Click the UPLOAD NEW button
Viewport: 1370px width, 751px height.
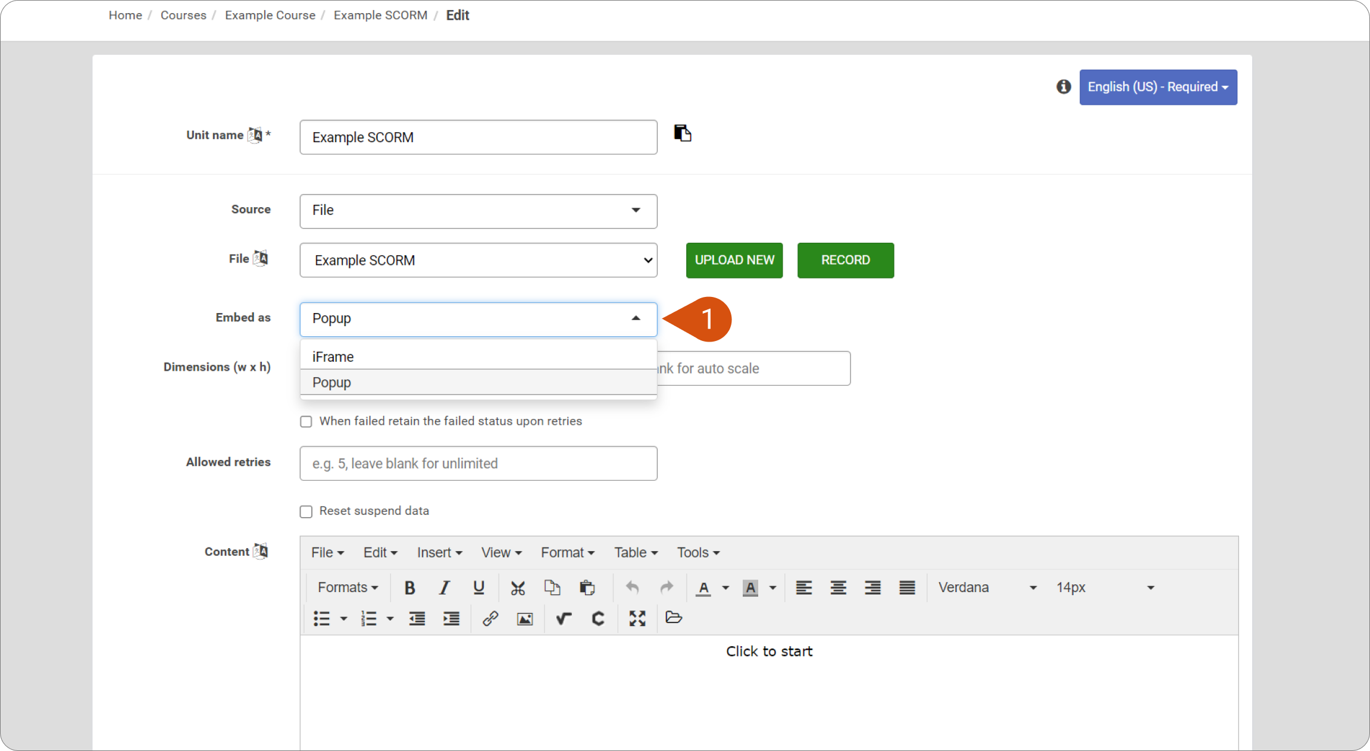(x=734, y=260)
